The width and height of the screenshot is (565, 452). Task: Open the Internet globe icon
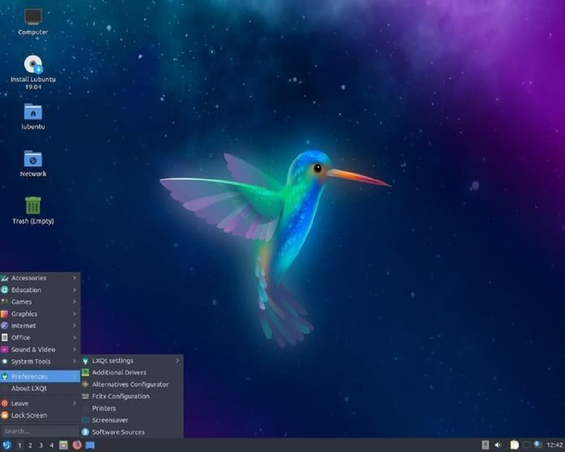pyautogui.click(x=4, y=326)
